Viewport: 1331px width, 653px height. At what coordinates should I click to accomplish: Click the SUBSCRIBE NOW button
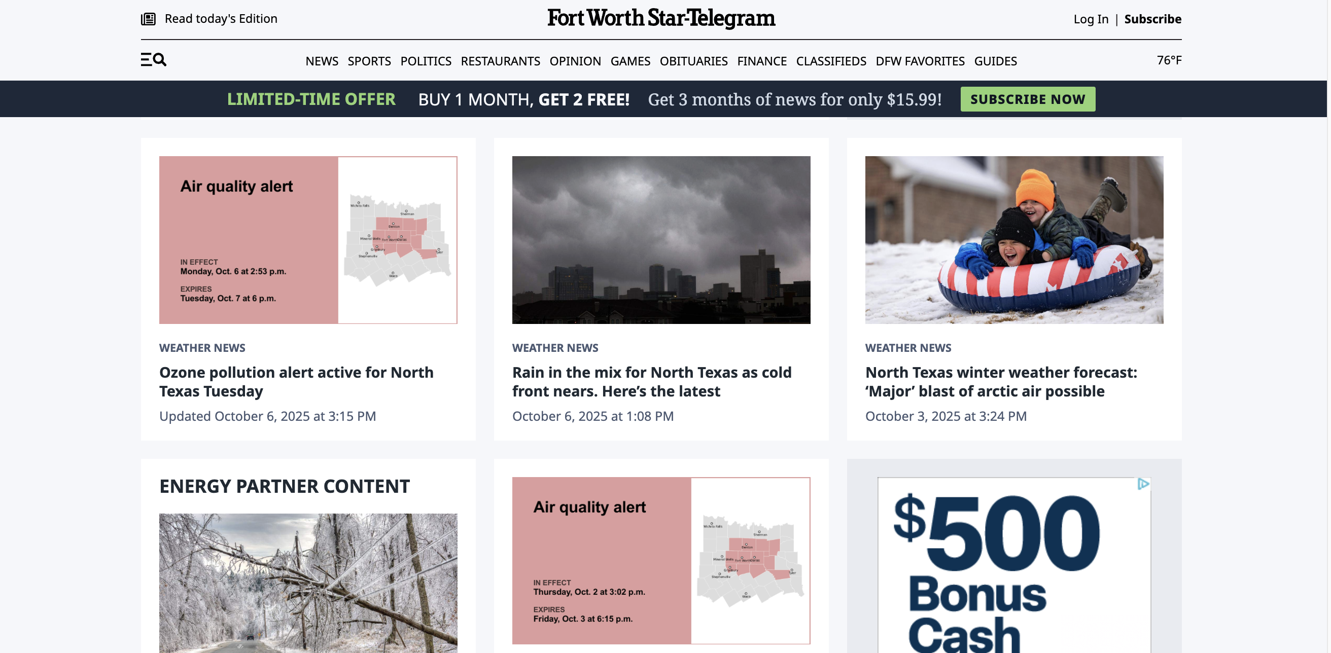click(x=1027, y=99)
